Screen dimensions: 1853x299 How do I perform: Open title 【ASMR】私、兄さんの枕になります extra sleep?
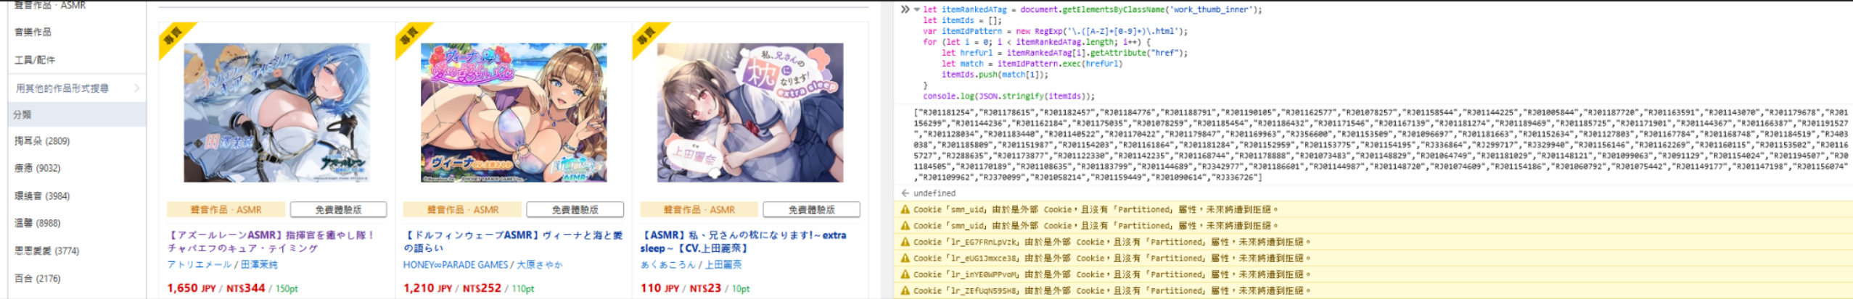(x=744, y=242)
